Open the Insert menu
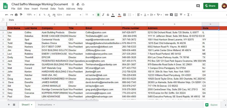 click(35, 9)
